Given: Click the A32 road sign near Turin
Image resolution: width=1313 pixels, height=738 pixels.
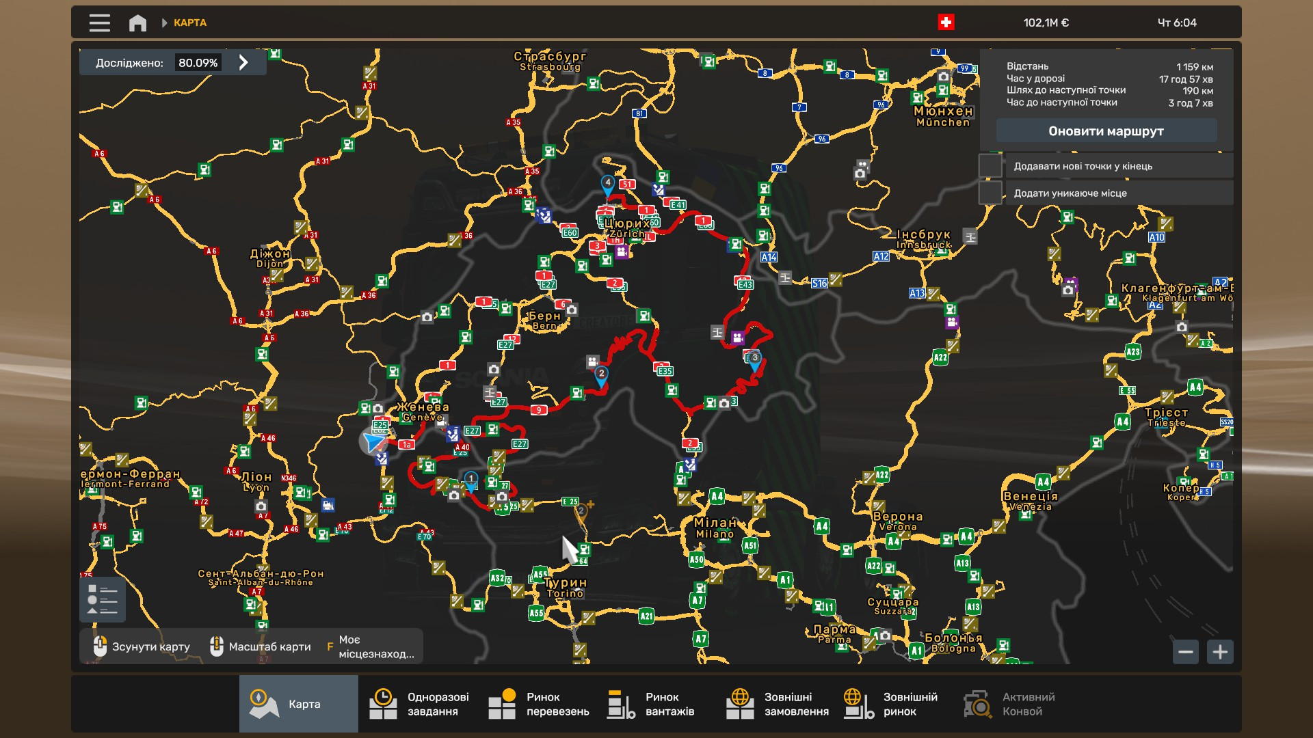Looking at the screenshot, I should [498, 578].
